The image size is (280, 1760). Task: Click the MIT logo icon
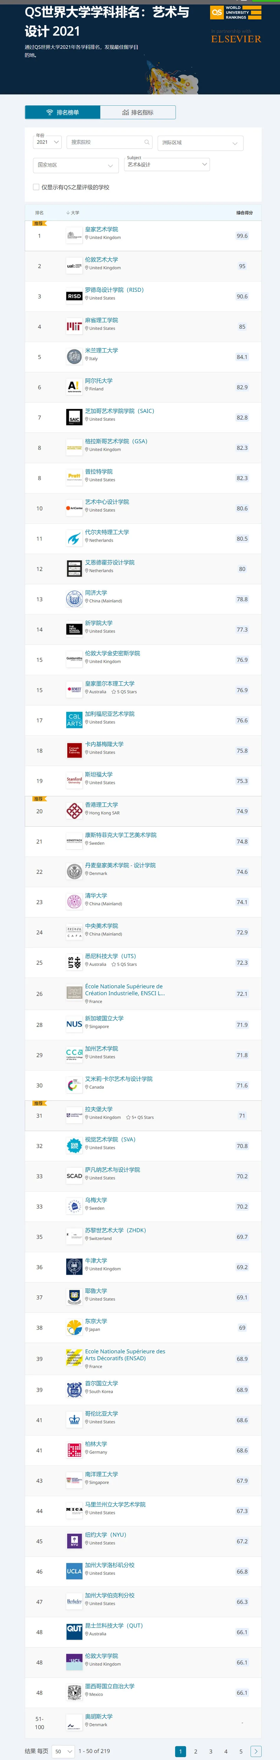click(74, 327)
